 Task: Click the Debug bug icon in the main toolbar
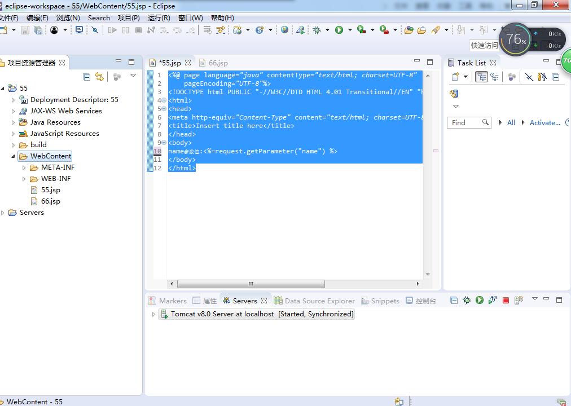point(317,30)
